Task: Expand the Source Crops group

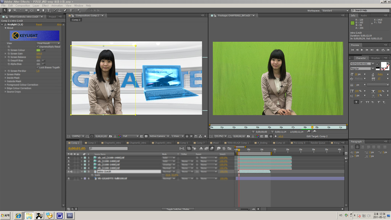Action: 5,92
